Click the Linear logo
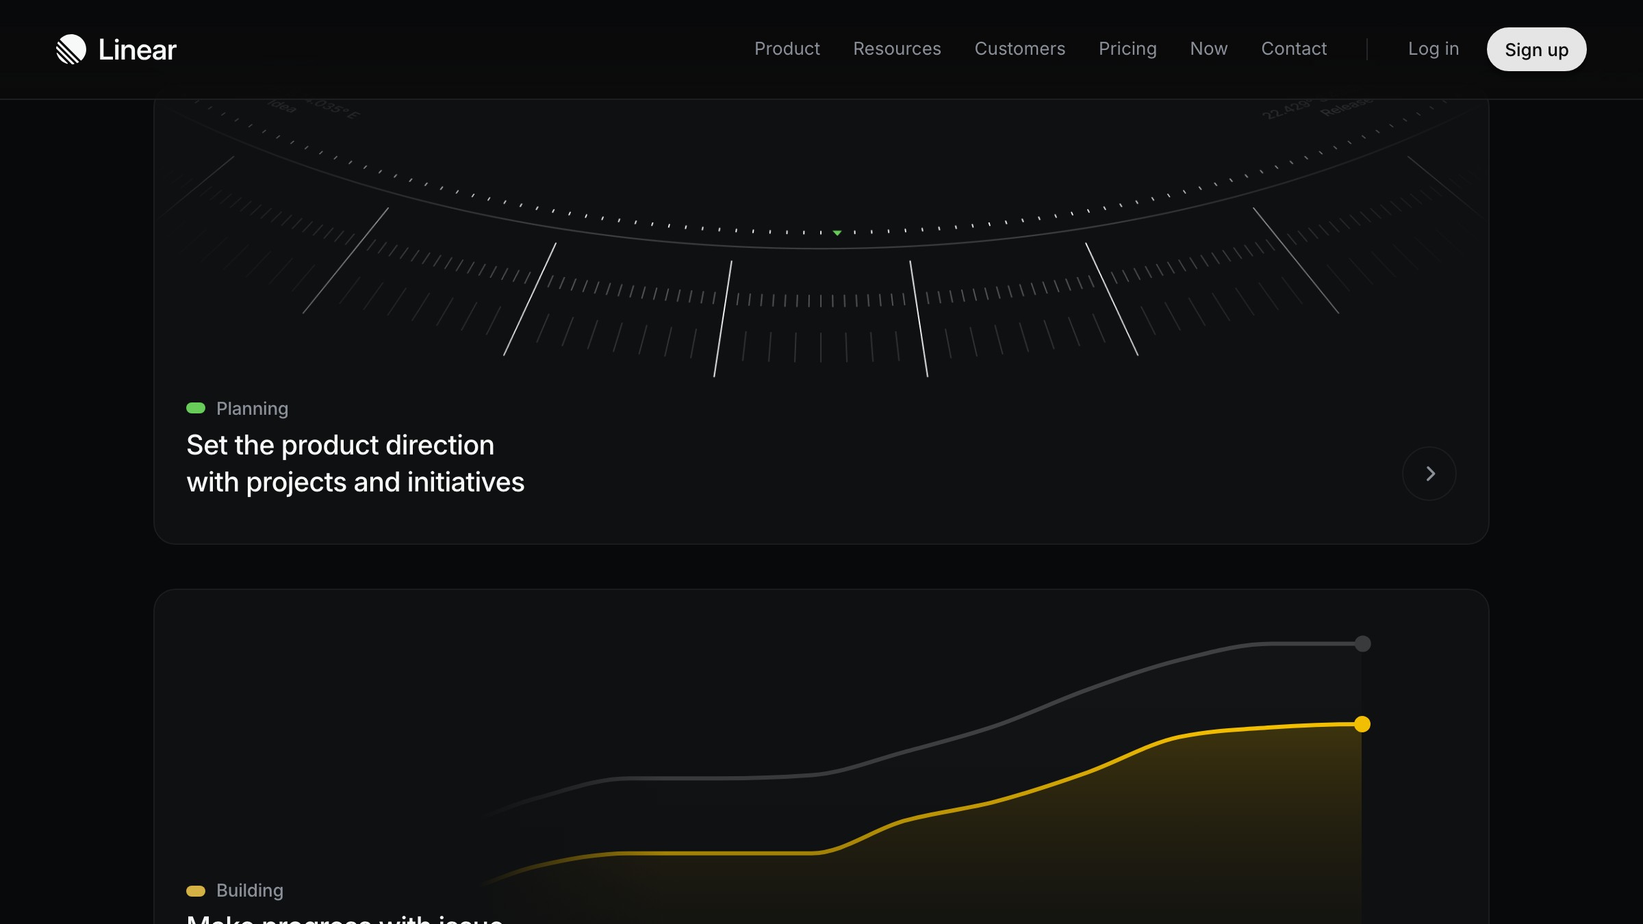This screenshot has height=924, width=1643. coord(115,49)
